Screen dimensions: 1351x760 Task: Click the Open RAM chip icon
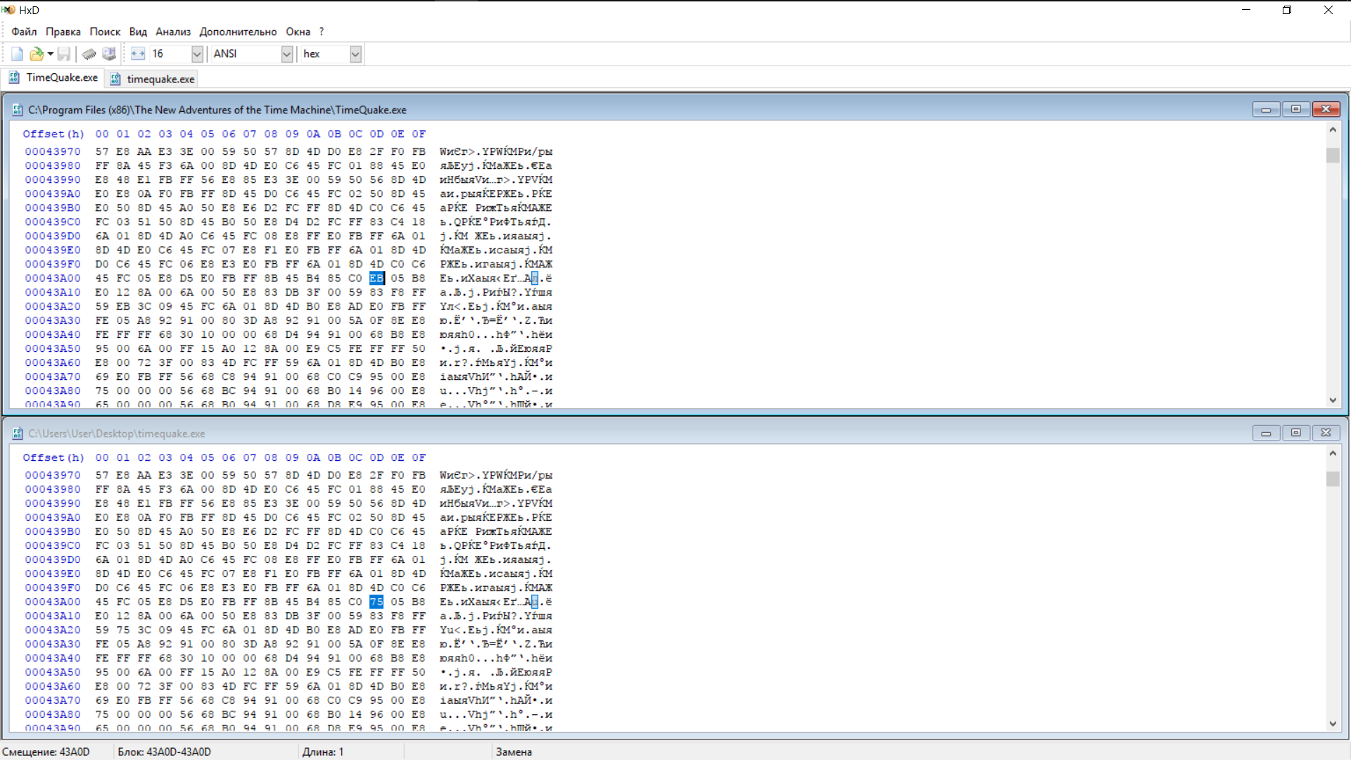pyautogui.click(x=89, y=54)
